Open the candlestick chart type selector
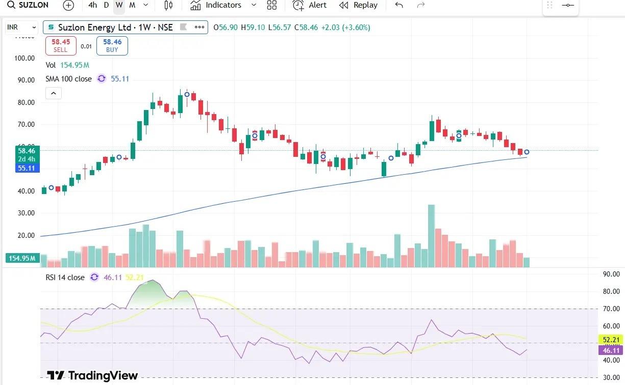Image resolution: width=625 pixels, height=385 pixels. (168, 5)
